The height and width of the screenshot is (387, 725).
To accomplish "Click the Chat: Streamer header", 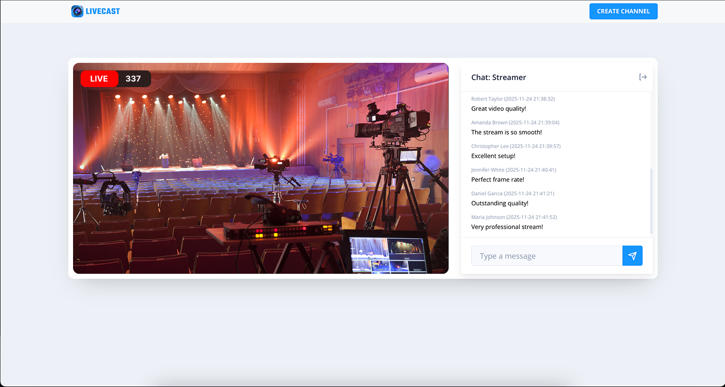I will 498,77.
